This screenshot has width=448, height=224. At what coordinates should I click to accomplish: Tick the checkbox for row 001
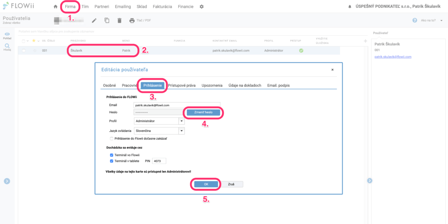pyautogui.click(x=24, y=51)
